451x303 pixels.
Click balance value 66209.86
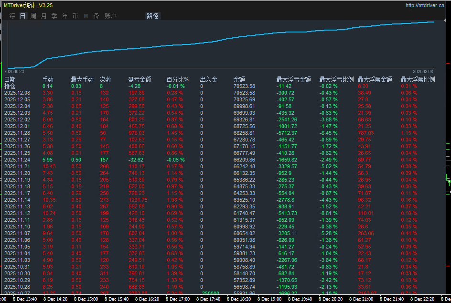[244, 160]
